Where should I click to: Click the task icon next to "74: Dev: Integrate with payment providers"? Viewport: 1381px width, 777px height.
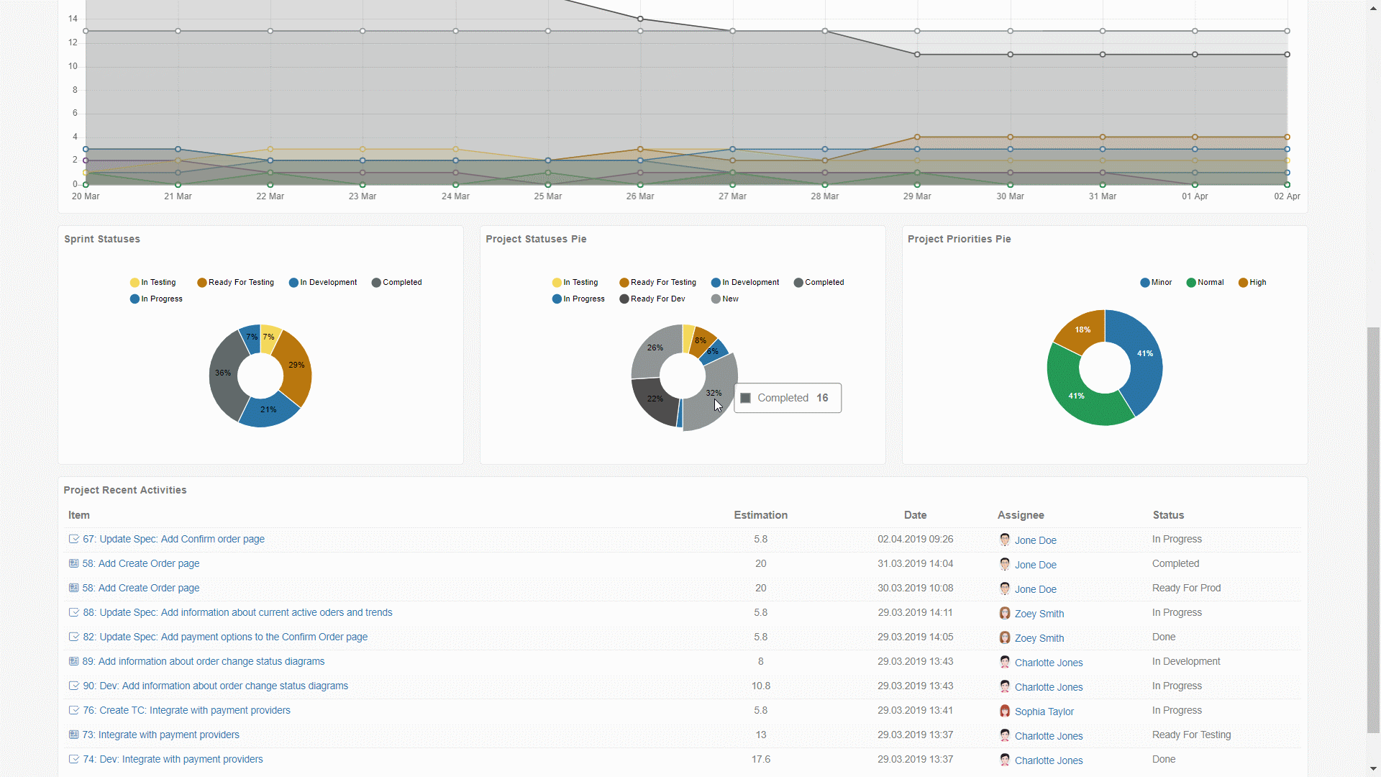click(x=74, y=759)
